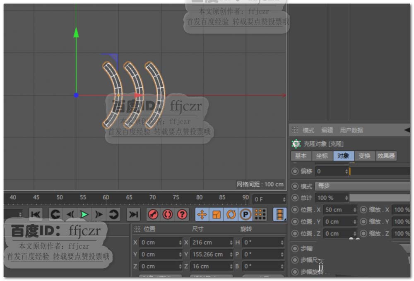Open the 效果器 tab
414x281 pixels.
[x=386, y=156]
